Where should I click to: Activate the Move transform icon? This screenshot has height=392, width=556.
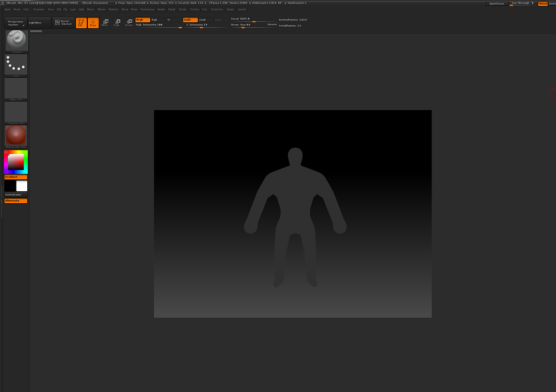tap(106, 22)
